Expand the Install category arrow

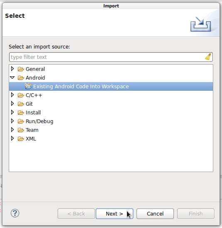(12, 112)
